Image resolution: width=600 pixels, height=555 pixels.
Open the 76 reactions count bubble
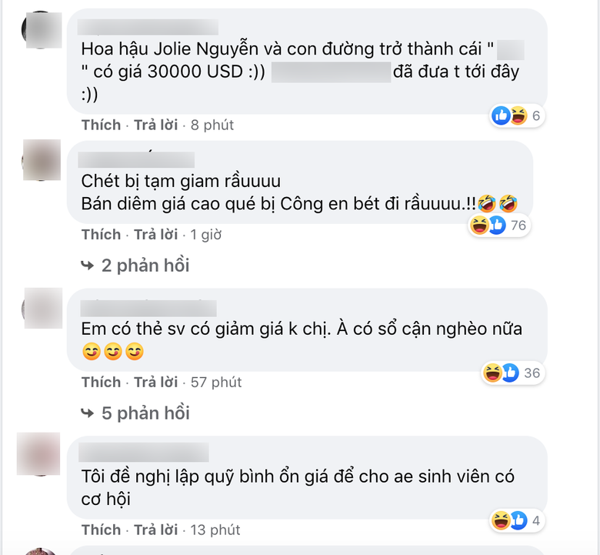[x=499, y=226]
